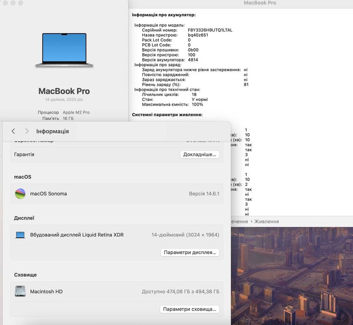The width and height of the screenshot is (353, 325).
Task: Click the Macintosh HD drive icon
Action: click(20, 291)
